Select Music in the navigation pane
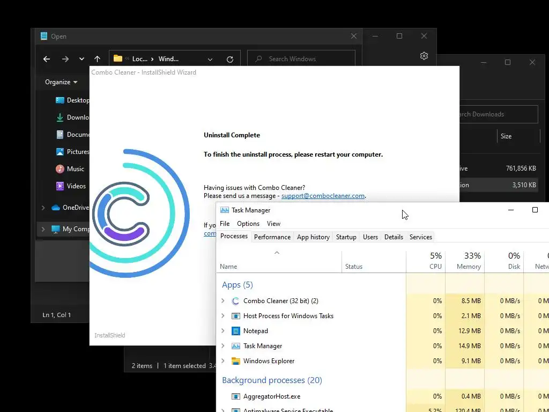 coord(70,169)
